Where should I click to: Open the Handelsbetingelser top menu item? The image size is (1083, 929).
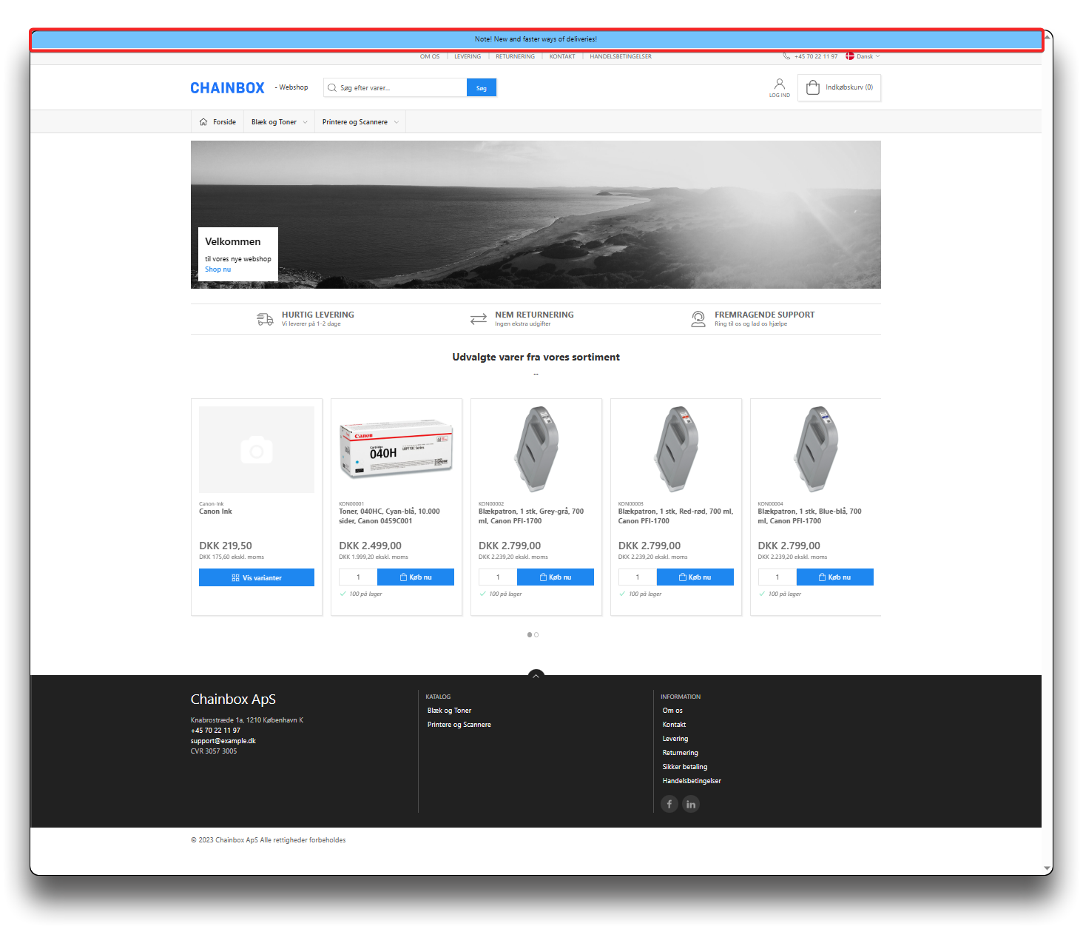pyautogui.click(x=620, y=56)
